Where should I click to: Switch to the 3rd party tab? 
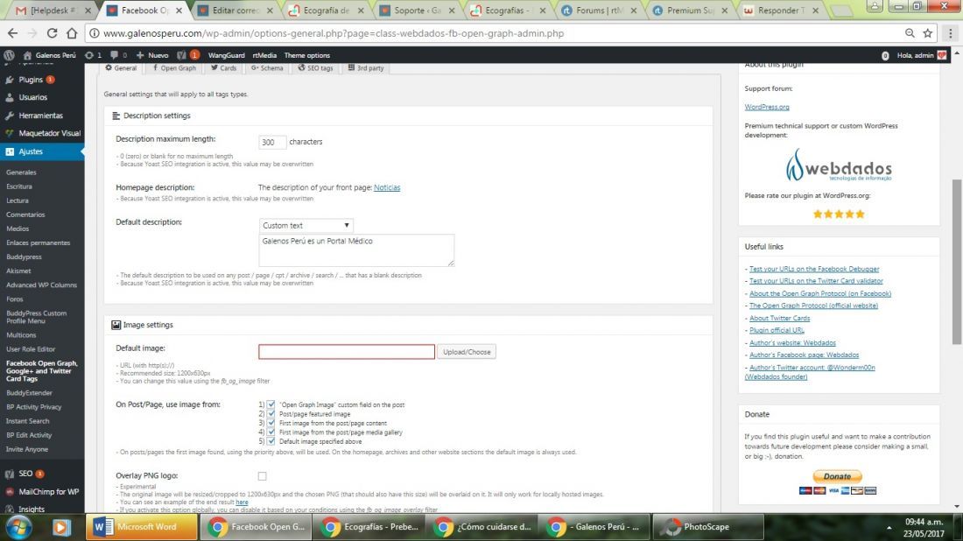[366, 68]
